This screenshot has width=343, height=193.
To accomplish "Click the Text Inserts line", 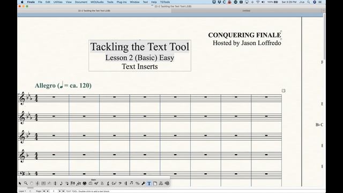I will (x=140, y=66).
